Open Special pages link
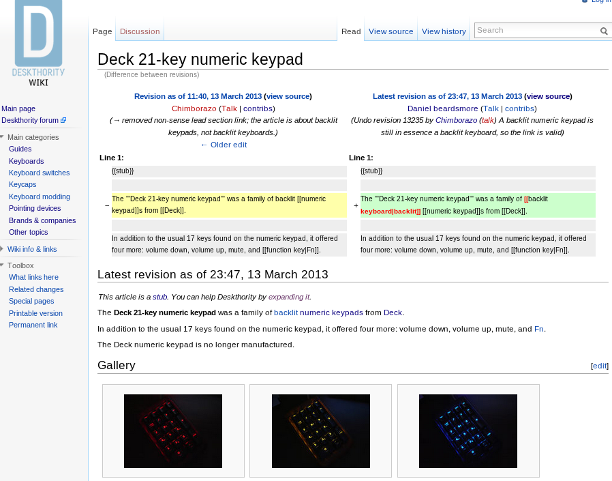Viewport: 612px width, 481px height. click(x=31, y=302)
